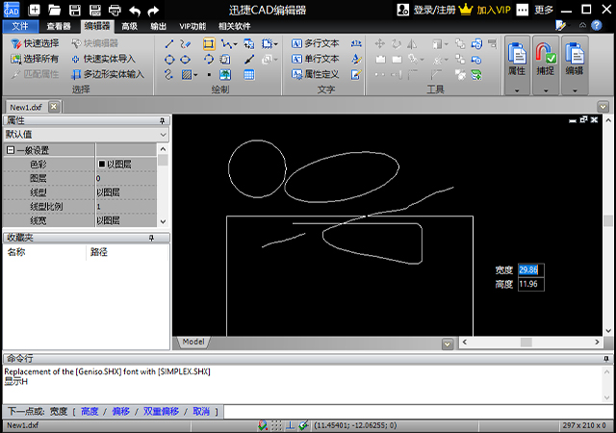616x433 pixels.
Task: Pin the 属性 panel
Action: [162, 121]
